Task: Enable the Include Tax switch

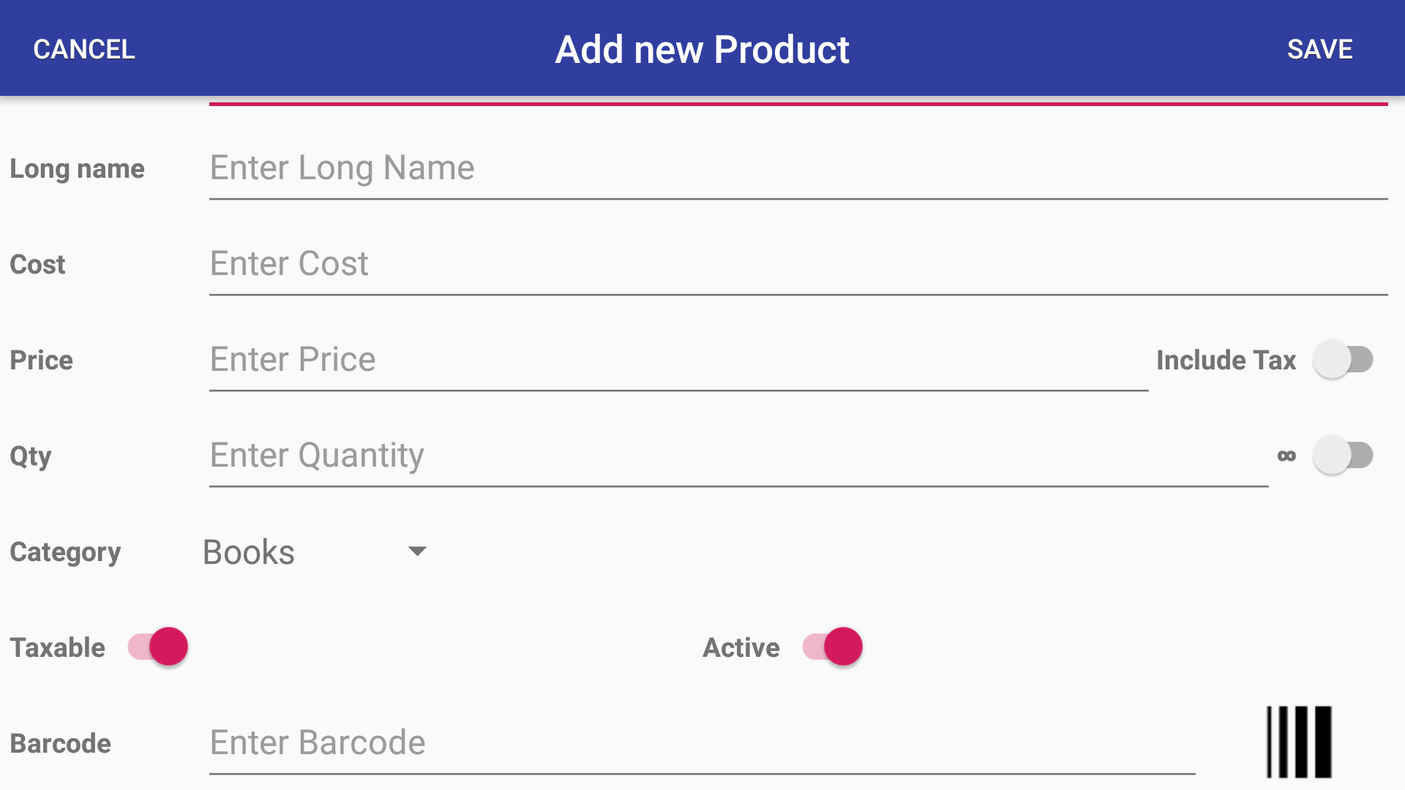Action: [1342, 360]
